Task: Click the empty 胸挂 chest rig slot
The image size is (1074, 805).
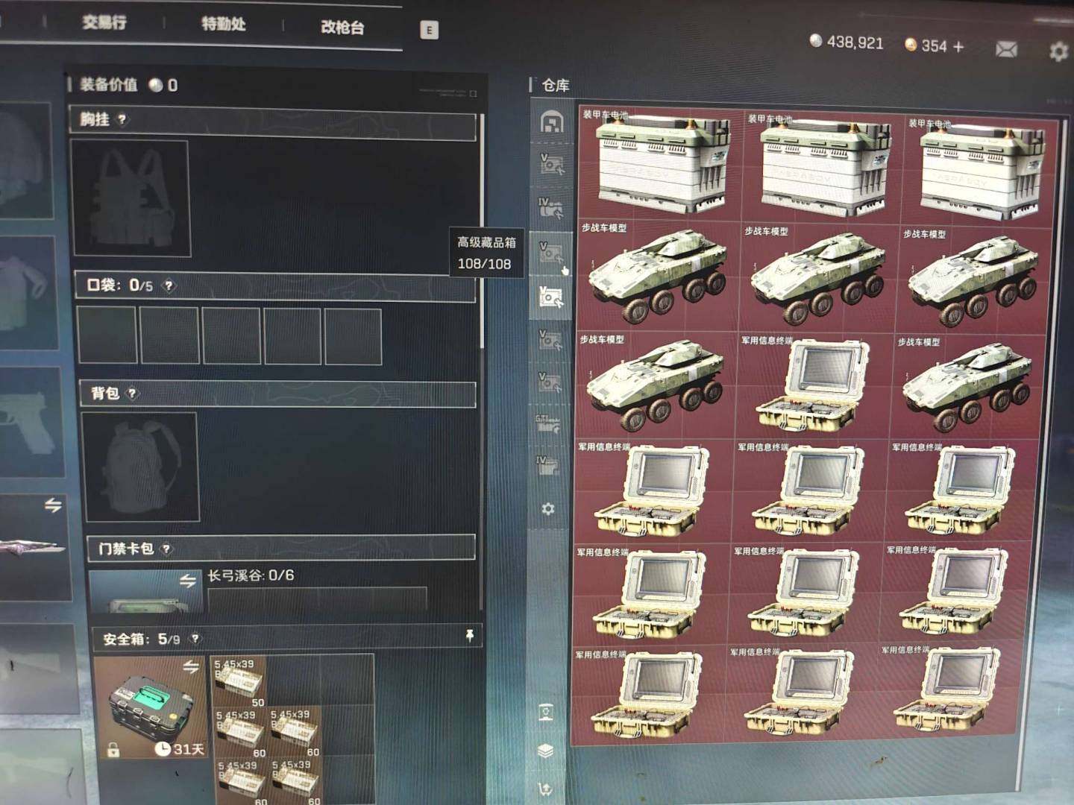Action: pyautogui.click(x=131, y=198)
